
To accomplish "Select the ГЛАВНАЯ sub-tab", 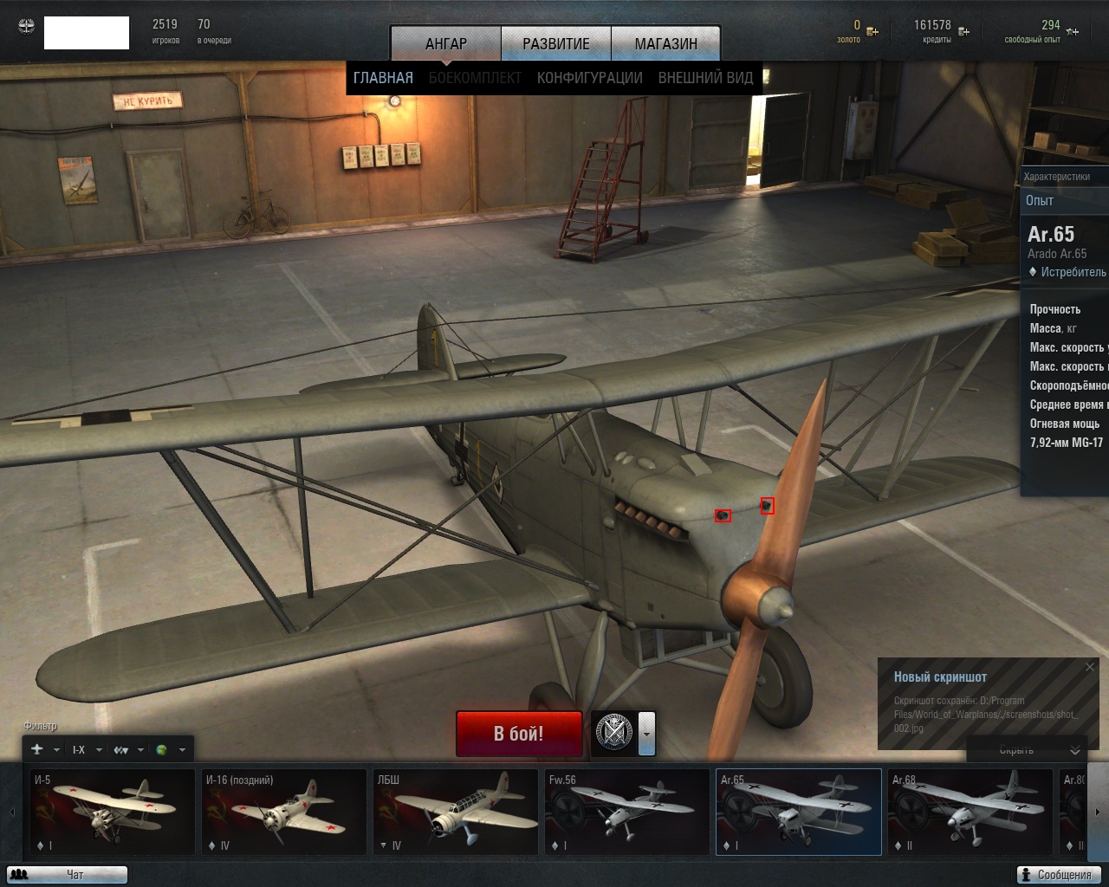I will click(383, 78).
